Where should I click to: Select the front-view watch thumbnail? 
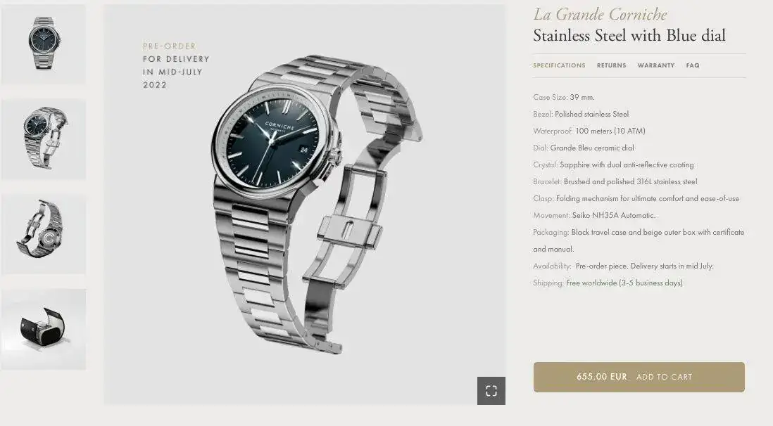[x=44, y=44]
